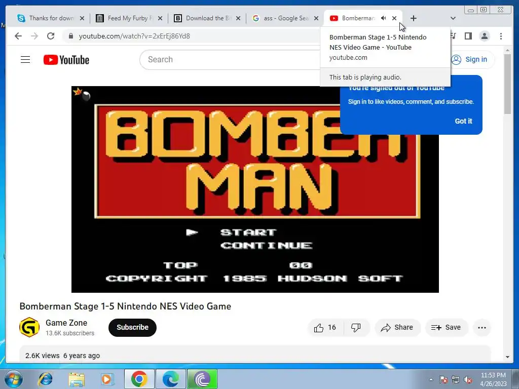Viewport: 519px width, 389px height.
Task: Click the address bar URL
Action: 134,36
